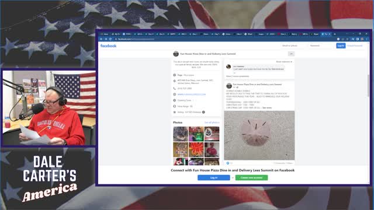Click the Rating info icon
The image size is (374, 210).
(x=203, y=112)
